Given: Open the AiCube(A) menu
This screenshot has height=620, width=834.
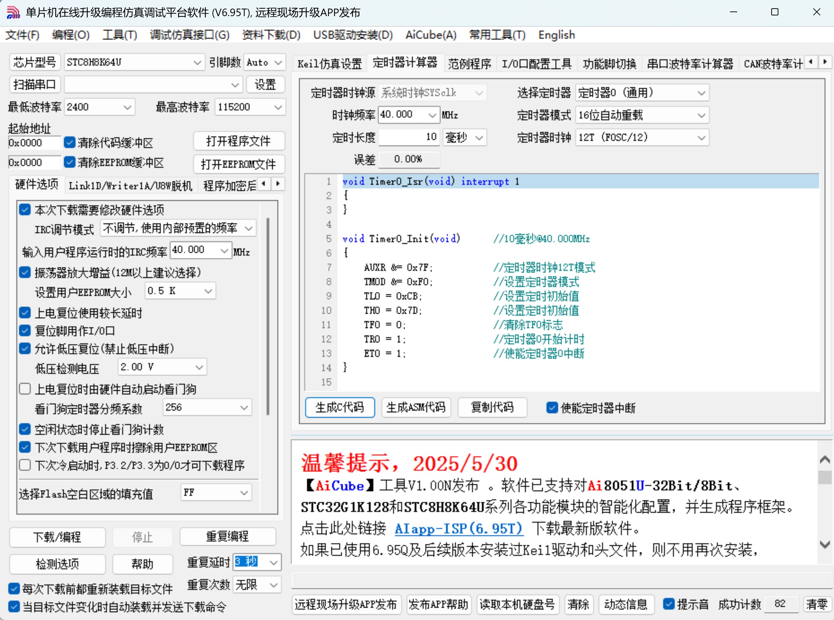Looking at the screenshot, I should coord(430,35).
